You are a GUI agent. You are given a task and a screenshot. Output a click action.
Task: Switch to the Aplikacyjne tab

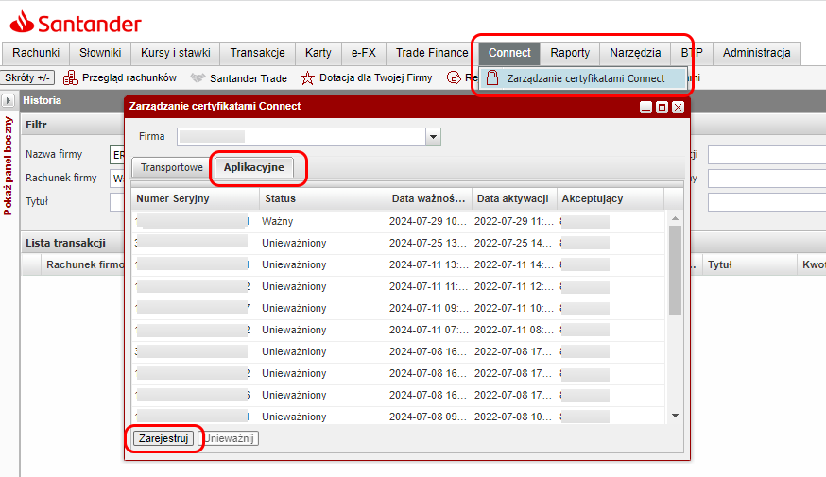(x=254, y=167)
